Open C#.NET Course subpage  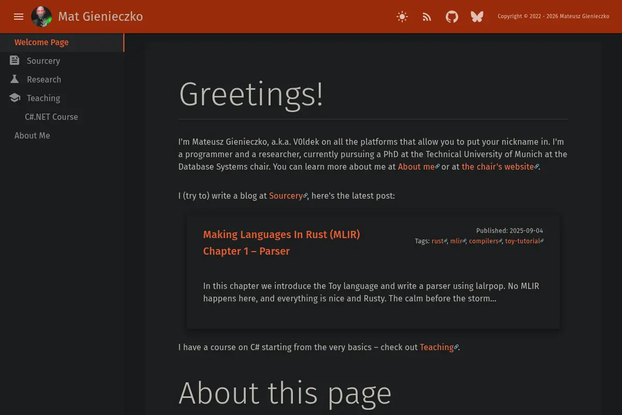51,117
